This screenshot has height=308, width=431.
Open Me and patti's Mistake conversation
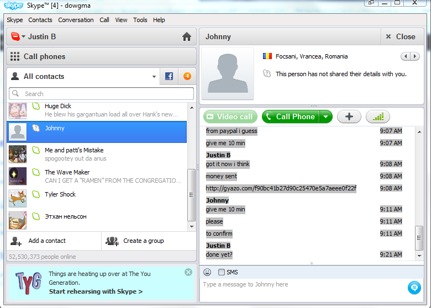pos(97,154)
